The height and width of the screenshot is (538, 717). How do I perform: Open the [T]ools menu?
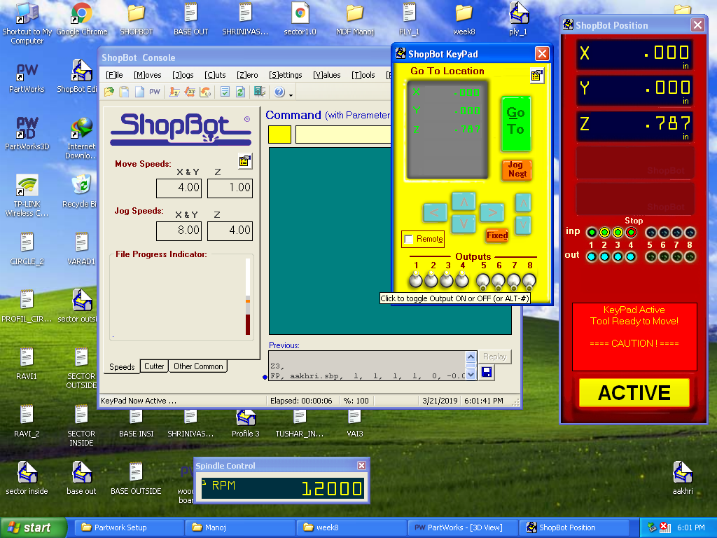pos(363,75)
